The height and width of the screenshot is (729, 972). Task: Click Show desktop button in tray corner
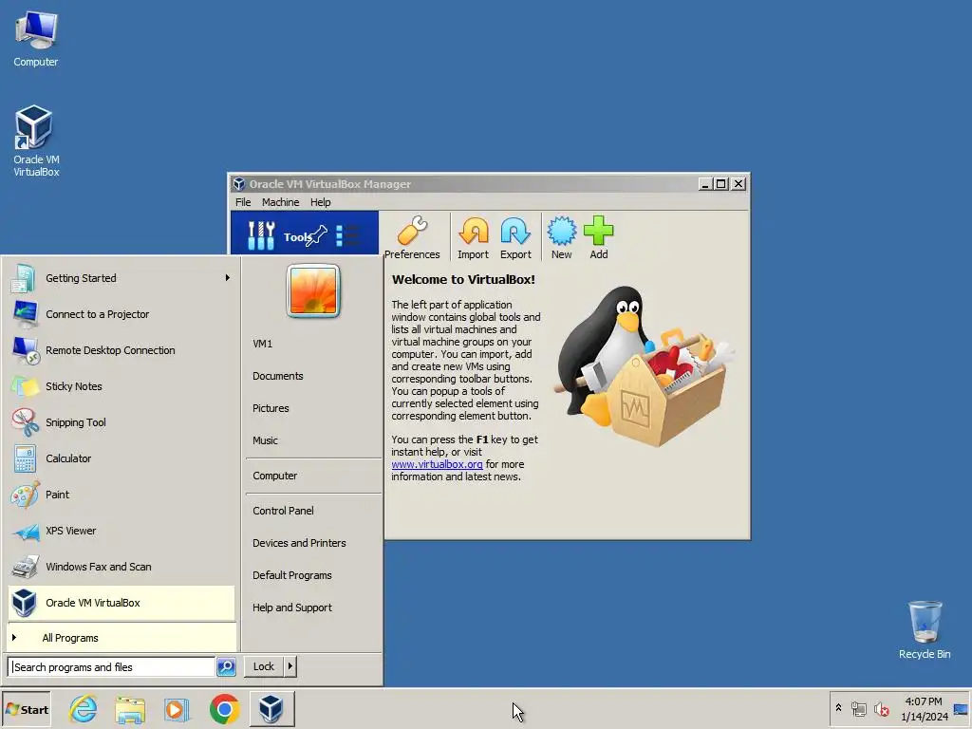(962, 709)
